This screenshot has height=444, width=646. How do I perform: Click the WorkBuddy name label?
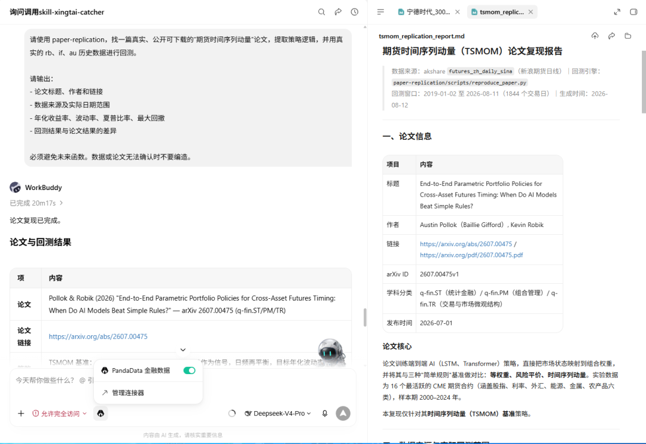[x=43, y=187]
